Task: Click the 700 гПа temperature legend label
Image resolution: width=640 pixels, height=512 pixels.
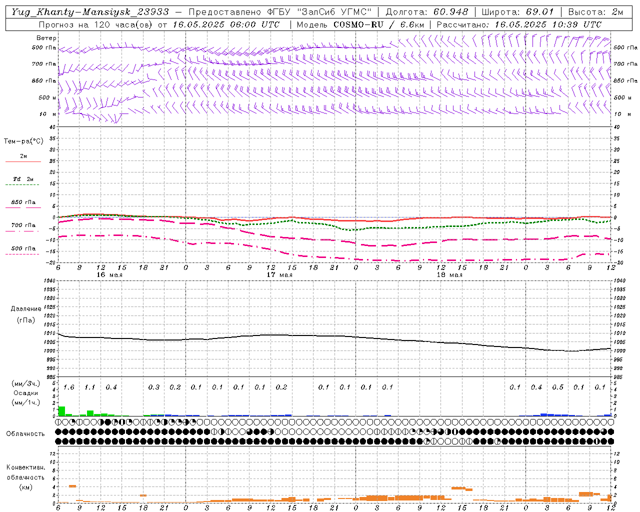Action: coord(23,225)
